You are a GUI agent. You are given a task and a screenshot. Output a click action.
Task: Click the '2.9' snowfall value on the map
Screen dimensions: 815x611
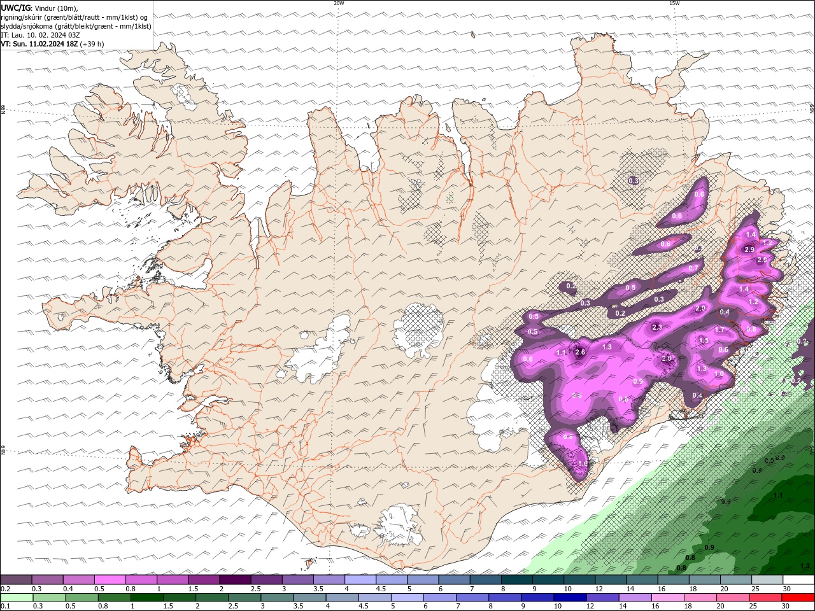749,249
